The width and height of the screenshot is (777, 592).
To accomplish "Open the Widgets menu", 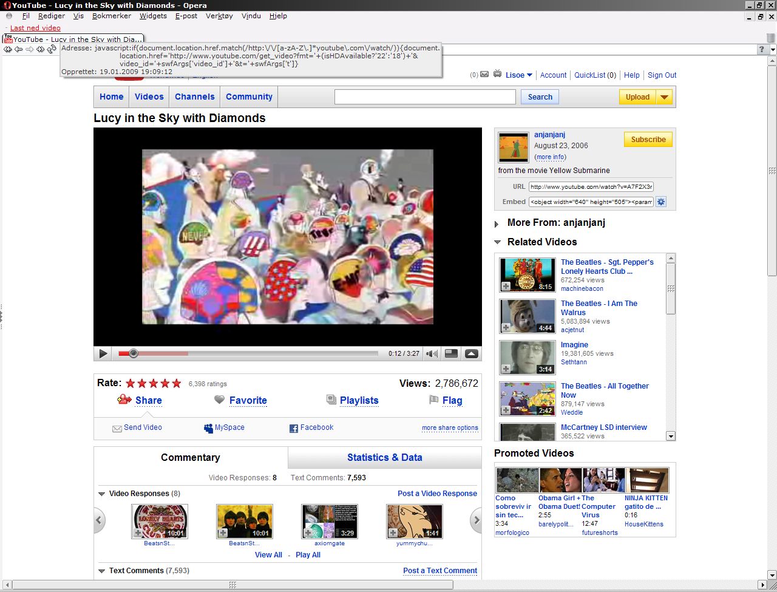I will (153, 16).
